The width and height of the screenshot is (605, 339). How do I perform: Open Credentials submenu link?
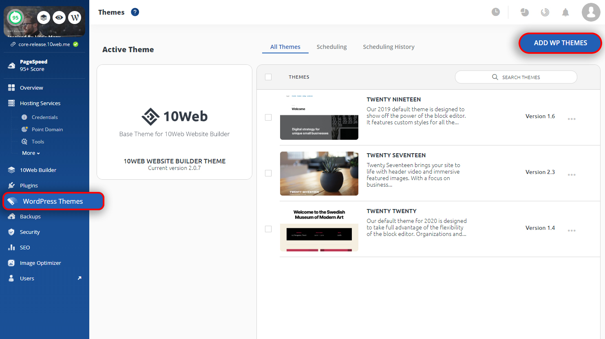coord(45,117)
